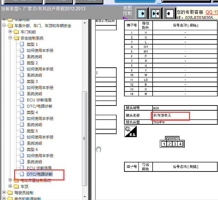Open the 类型 6 document
This screenshot has width=218, height=200.
(x=32, y=149)
